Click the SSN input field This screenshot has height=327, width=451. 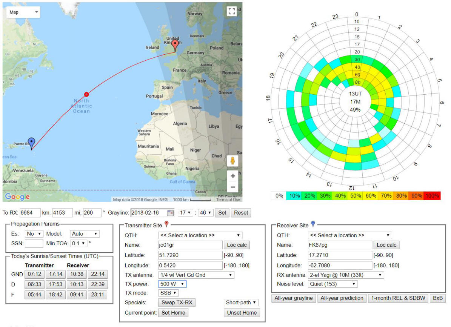34,243
